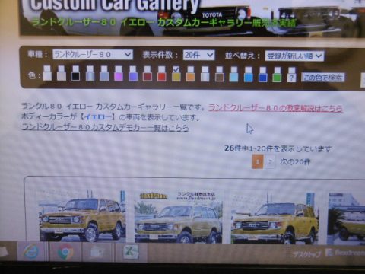Open the 並べ替え sort order dropdown
Image resolution: width=365 pixels, height=274 pixels.
(294, 56)
